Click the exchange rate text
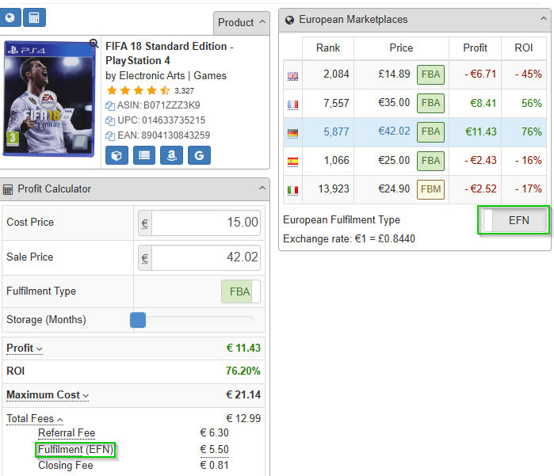The width and height of the screenshot is (554, 476). pos(349,239)
